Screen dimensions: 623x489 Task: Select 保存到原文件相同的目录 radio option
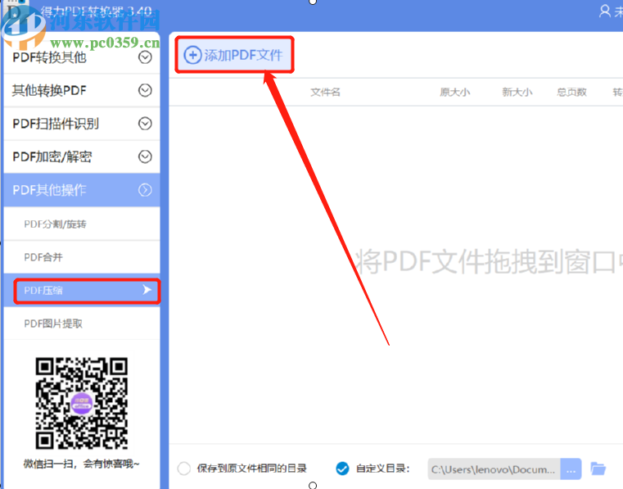184,469
